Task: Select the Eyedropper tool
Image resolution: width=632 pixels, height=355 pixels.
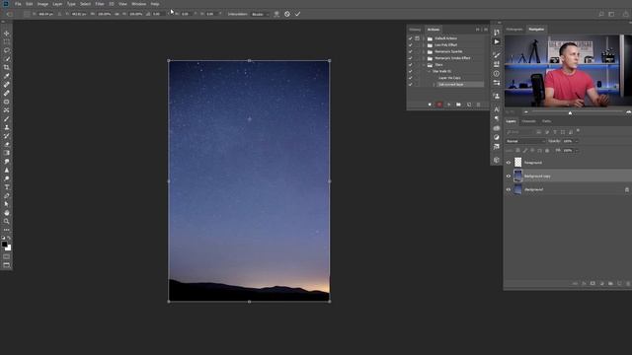Action: tap(7, 76)
